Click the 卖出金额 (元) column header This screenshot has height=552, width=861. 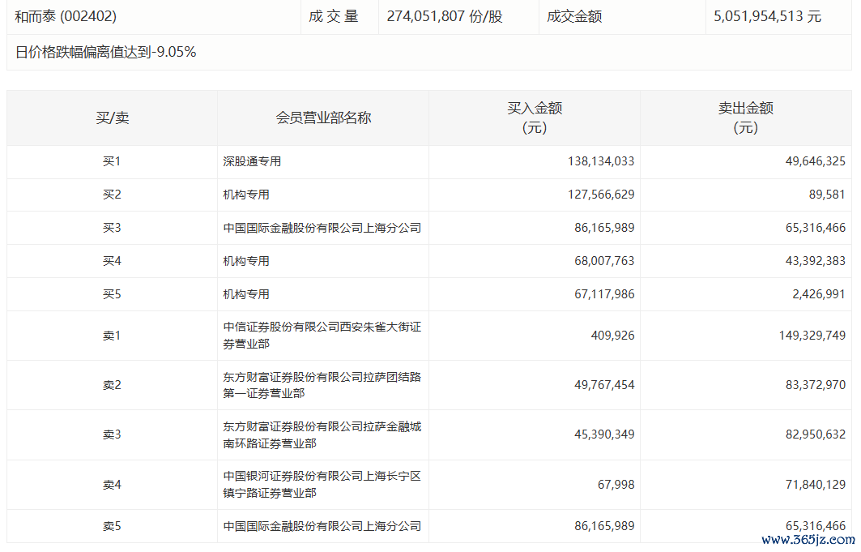pyautogui.click(x=746, y=118)
